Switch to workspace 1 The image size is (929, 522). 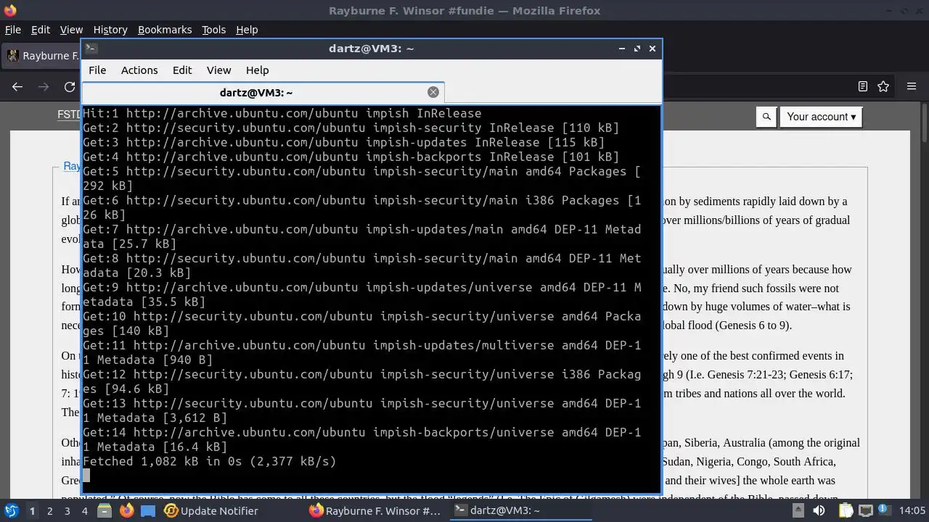click(x=32, y=510)
